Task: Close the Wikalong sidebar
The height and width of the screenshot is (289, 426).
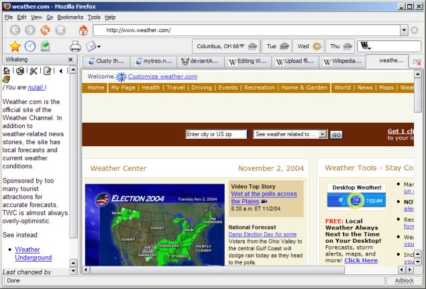Action: click(70, 60)
